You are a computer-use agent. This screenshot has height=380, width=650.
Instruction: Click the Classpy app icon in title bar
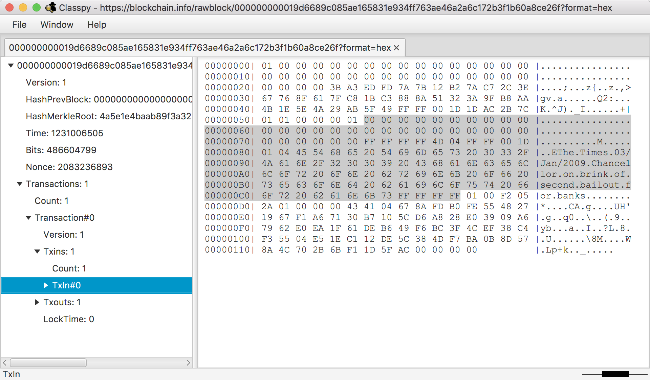tap(51, 7)
